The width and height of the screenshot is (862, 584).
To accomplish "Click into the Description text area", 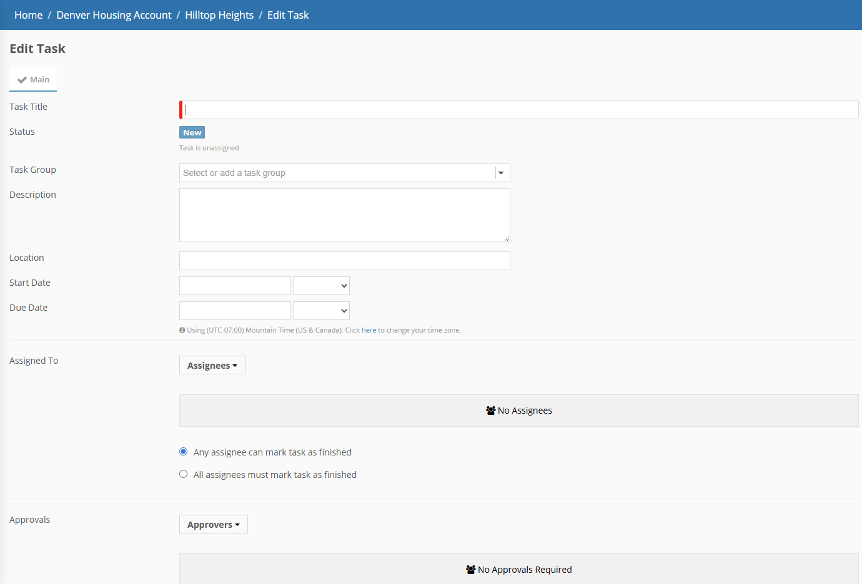I will [345, 215].
